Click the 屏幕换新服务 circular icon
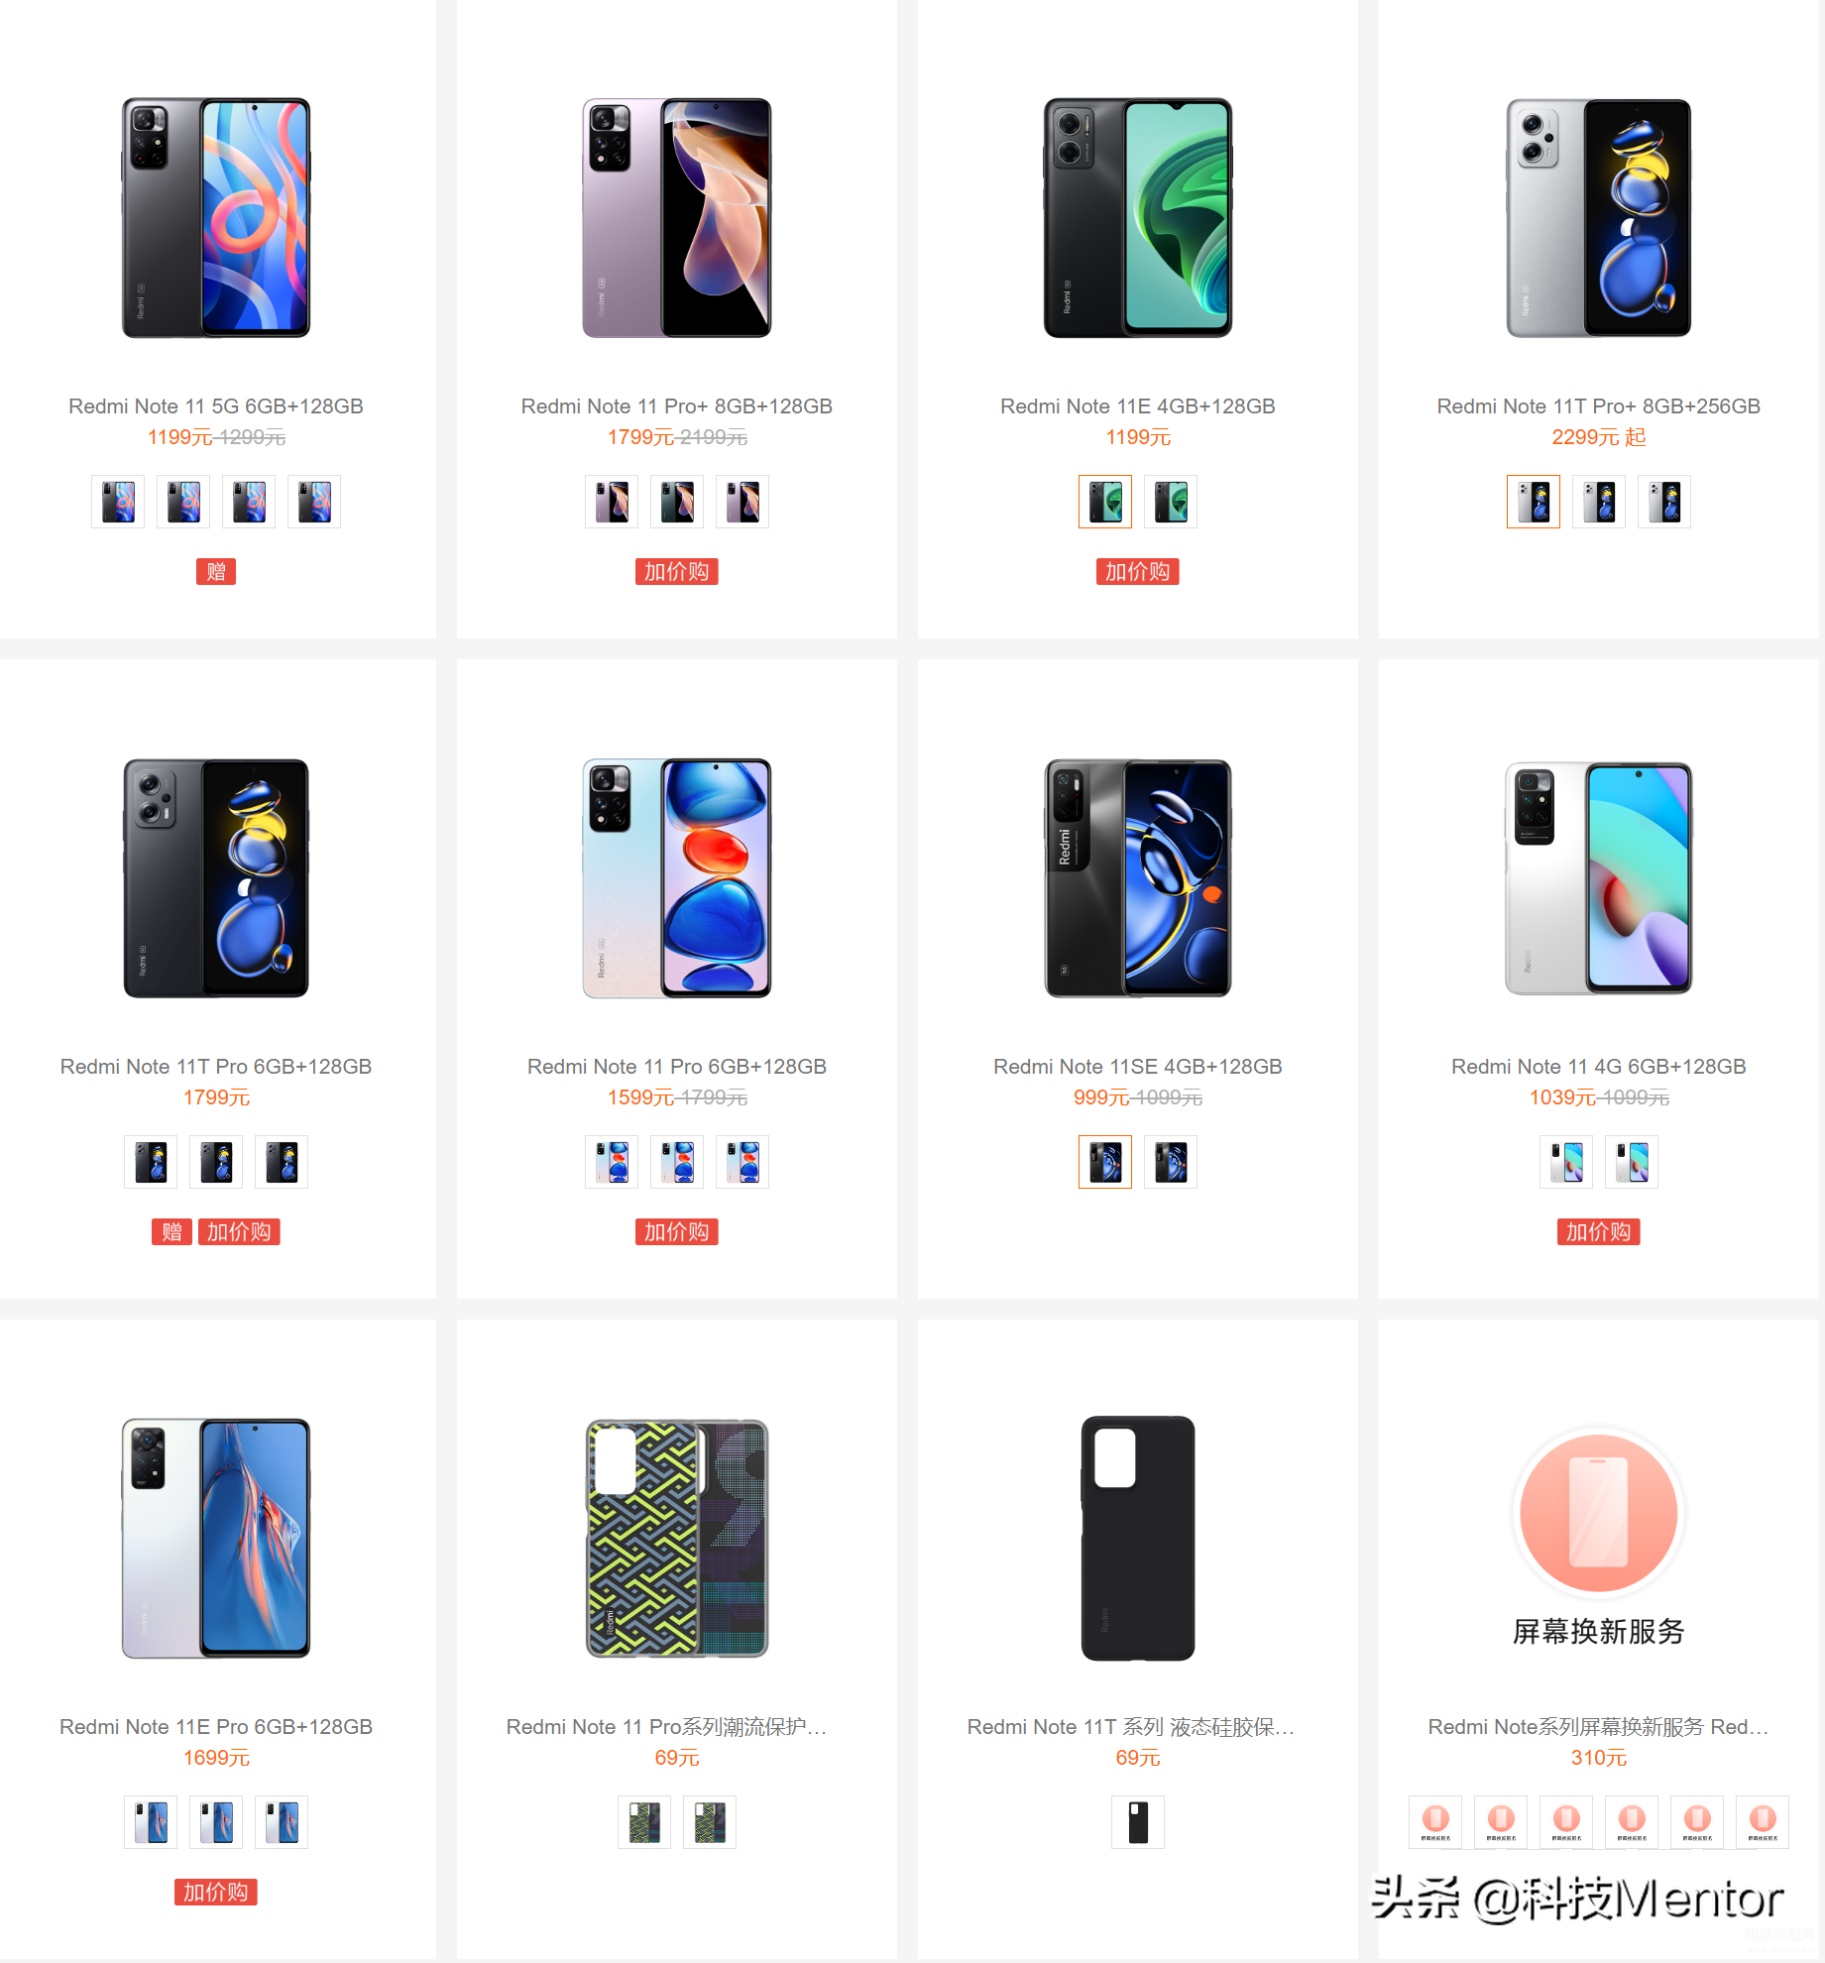Viewport: 1825px width, 1963px height. tap(1599, 1513)
